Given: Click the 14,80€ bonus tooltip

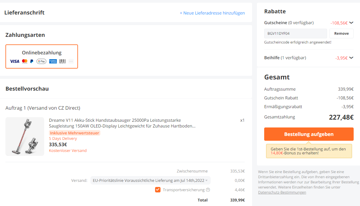Looking at the screenshot, I should (x=309, y=151).
